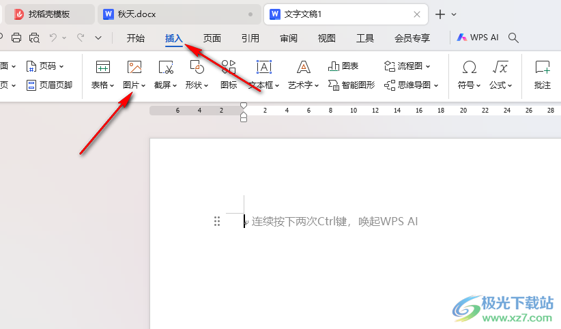
Task: Click the 文本框 text box icon
Action: tap(264, 67)
